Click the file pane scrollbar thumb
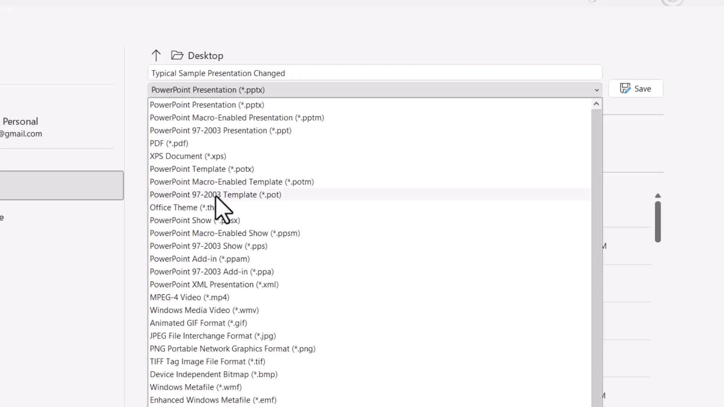Screen dimensions: 724x407 (658, 222)
